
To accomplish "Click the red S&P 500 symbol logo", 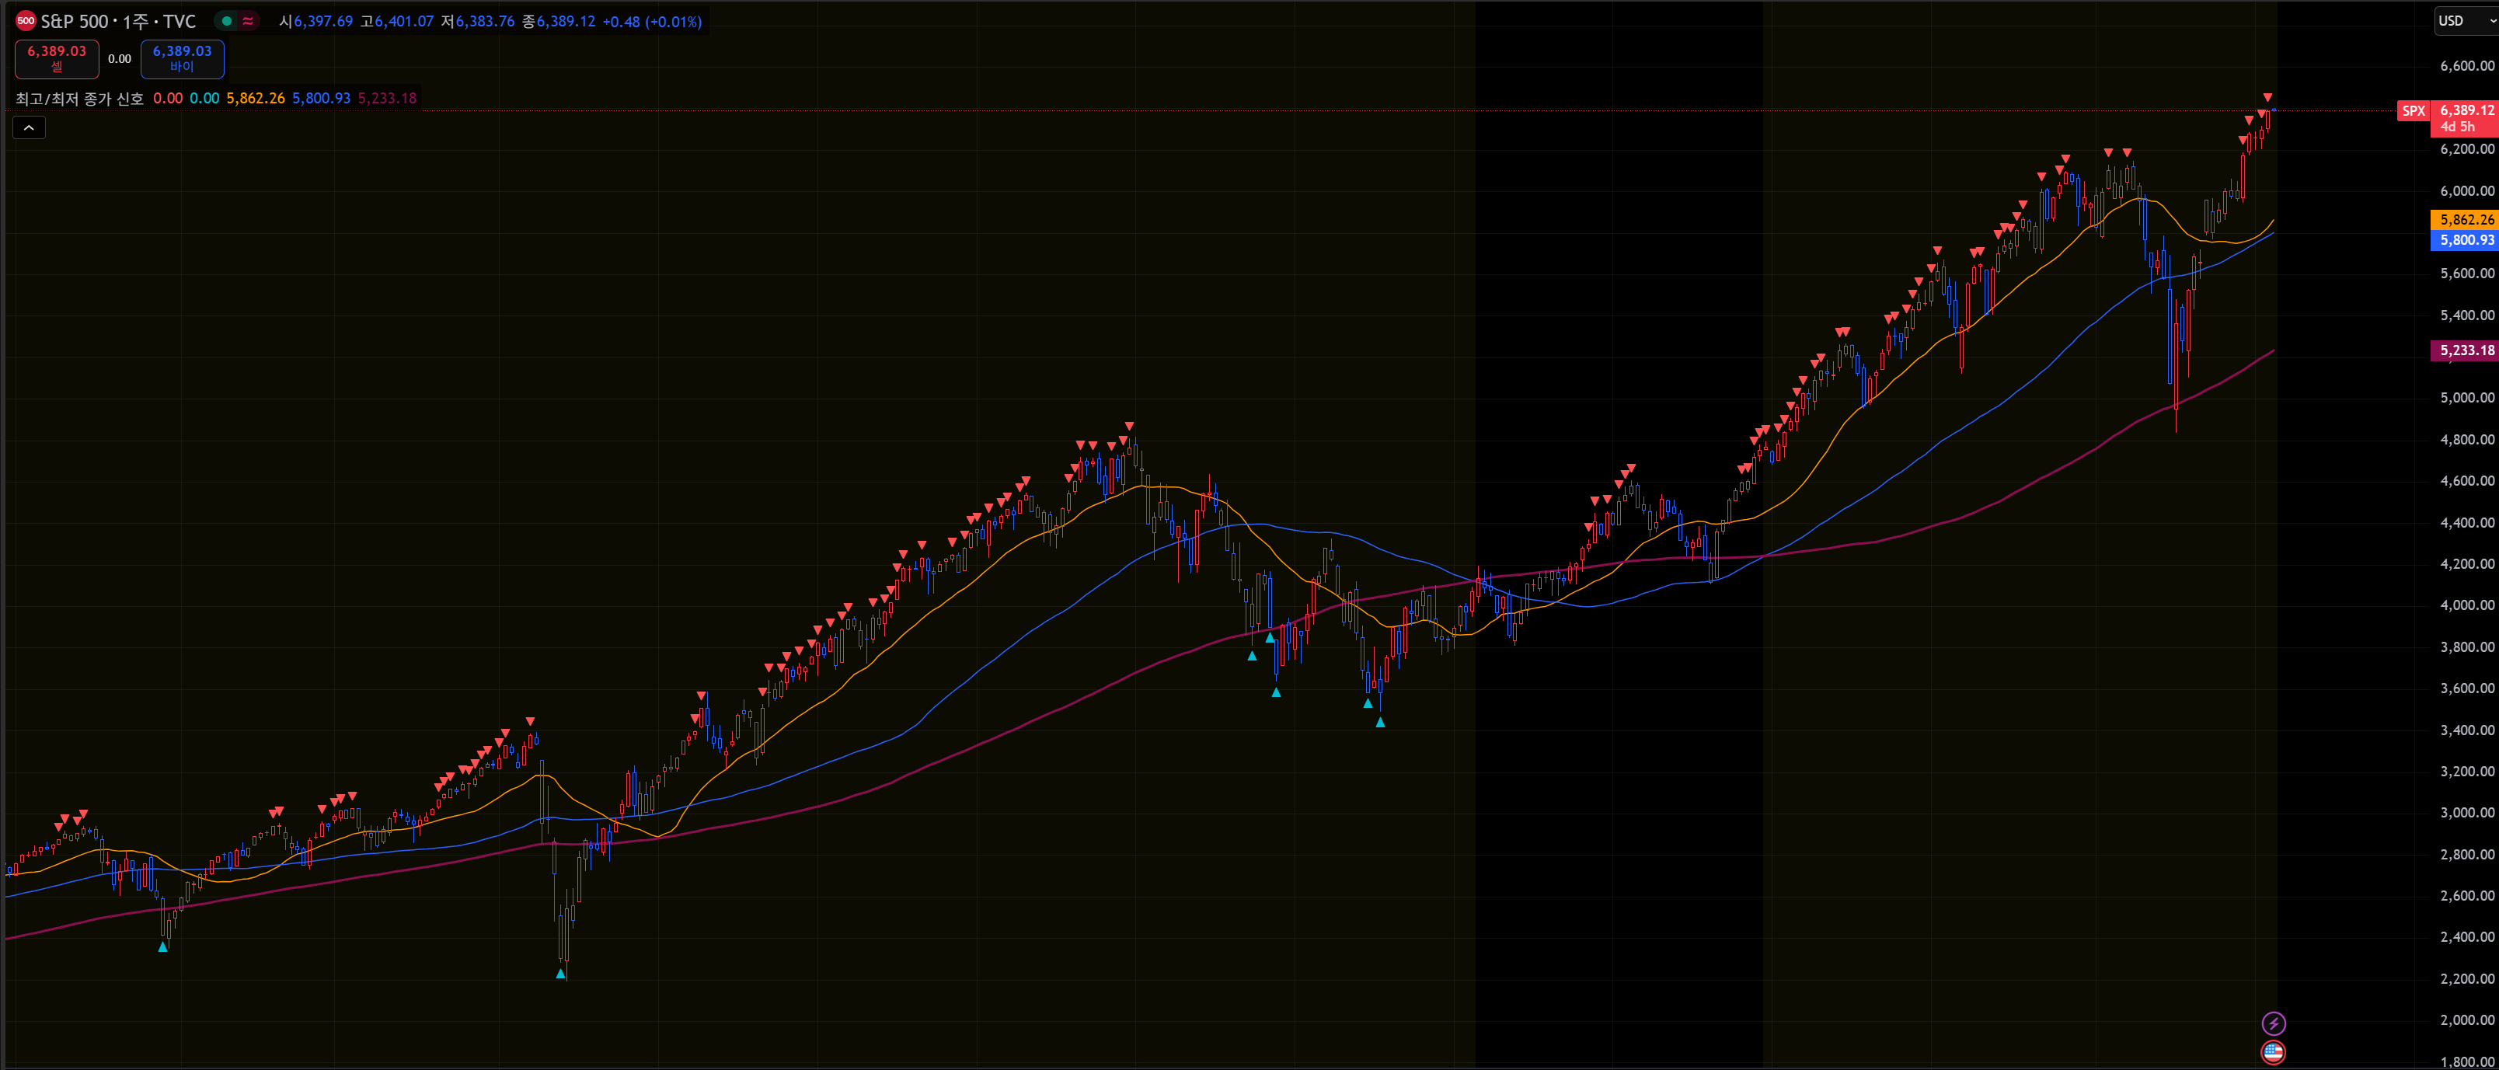I will [x=26, y=20].
